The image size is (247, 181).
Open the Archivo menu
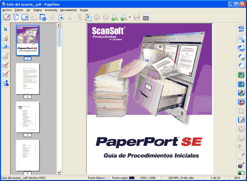pyautogui.click(x=7, y=10)
